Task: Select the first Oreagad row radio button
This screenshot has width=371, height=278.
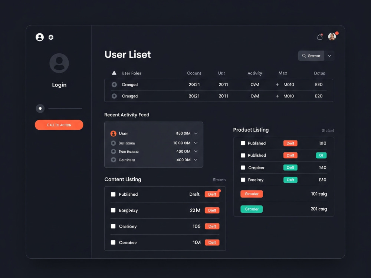Action: (114, 85)
